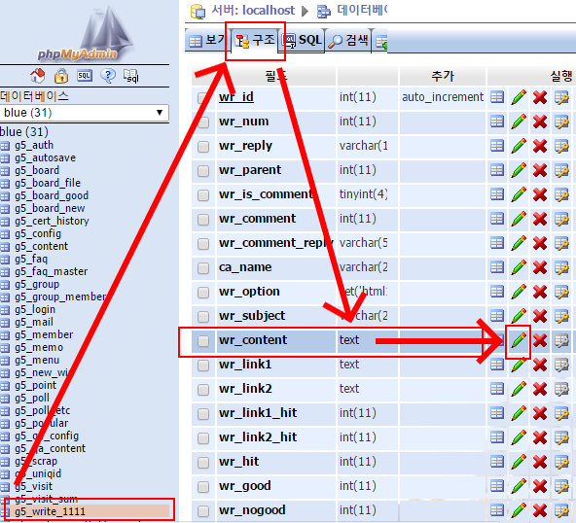Open the g5_auth table
Image resolution: width=576 pixels, height=523 pixels.
[x=34, y=145]
